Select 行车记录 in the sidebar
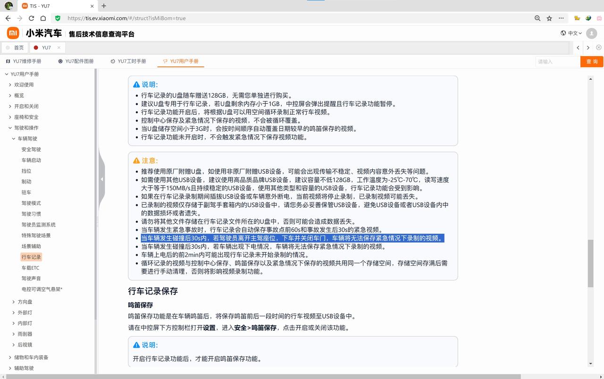This screenshot has width=604, height=379. [x=31, y=257]
